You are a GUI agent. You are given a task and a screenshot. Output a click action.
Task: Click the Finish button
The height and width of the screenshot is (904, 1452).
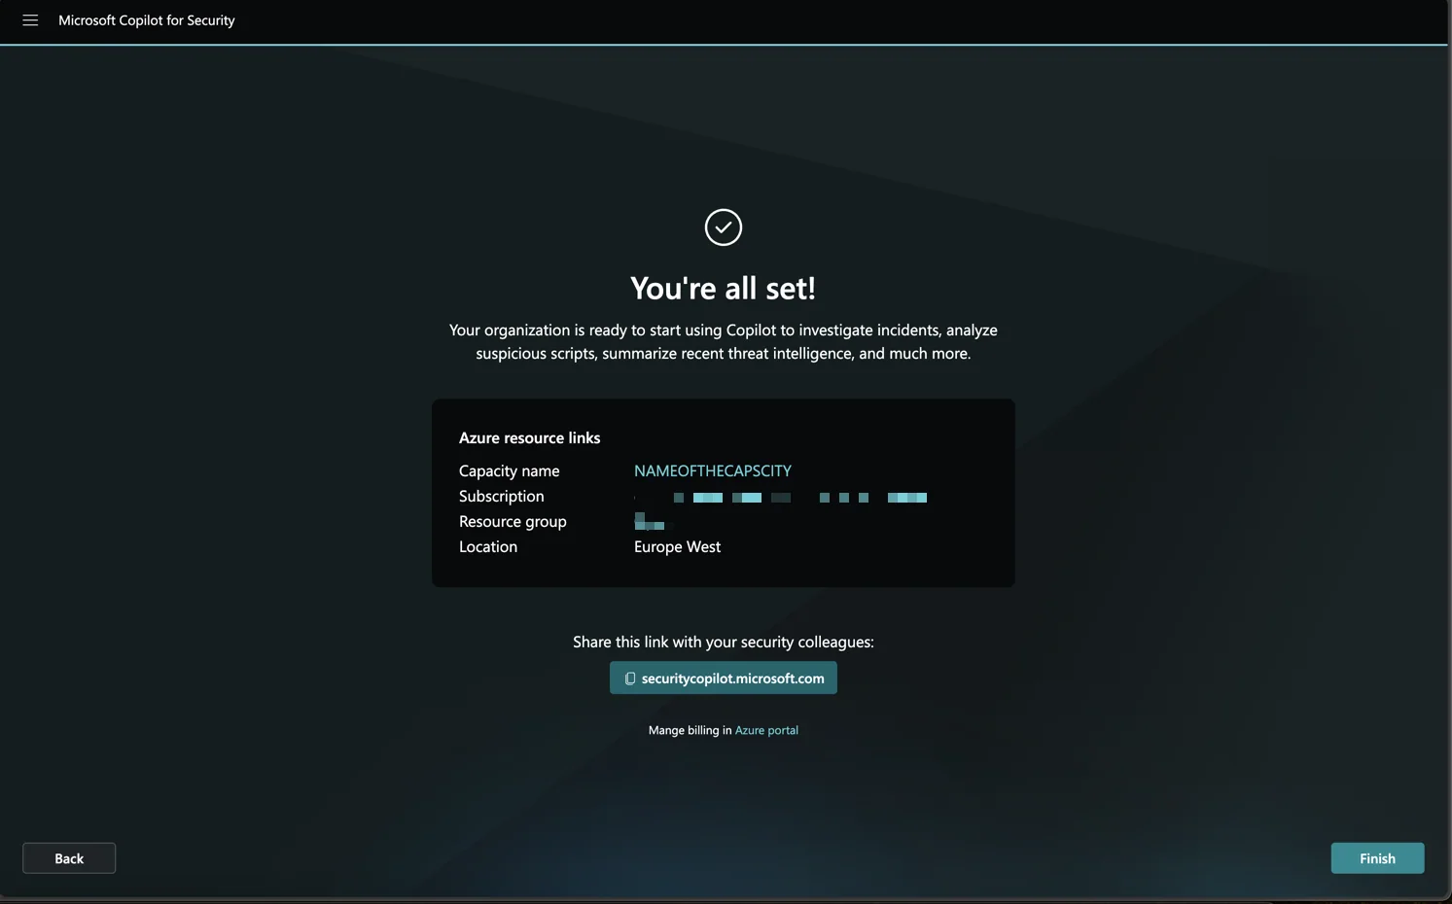coord(1377,858)
